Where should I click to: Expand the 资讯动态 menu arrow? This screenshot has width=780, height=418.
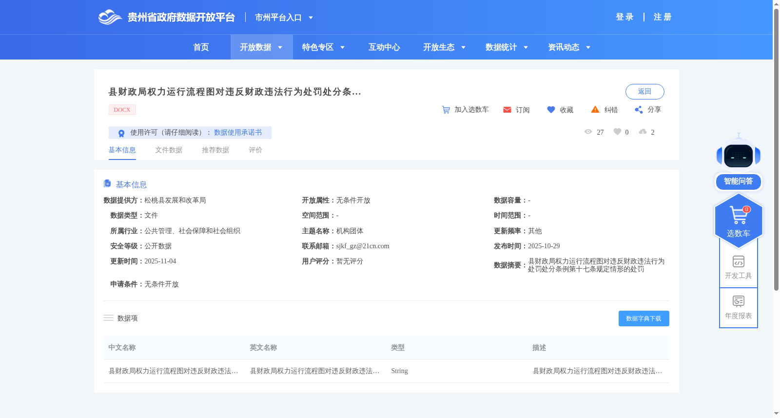(x=588, y=47)
